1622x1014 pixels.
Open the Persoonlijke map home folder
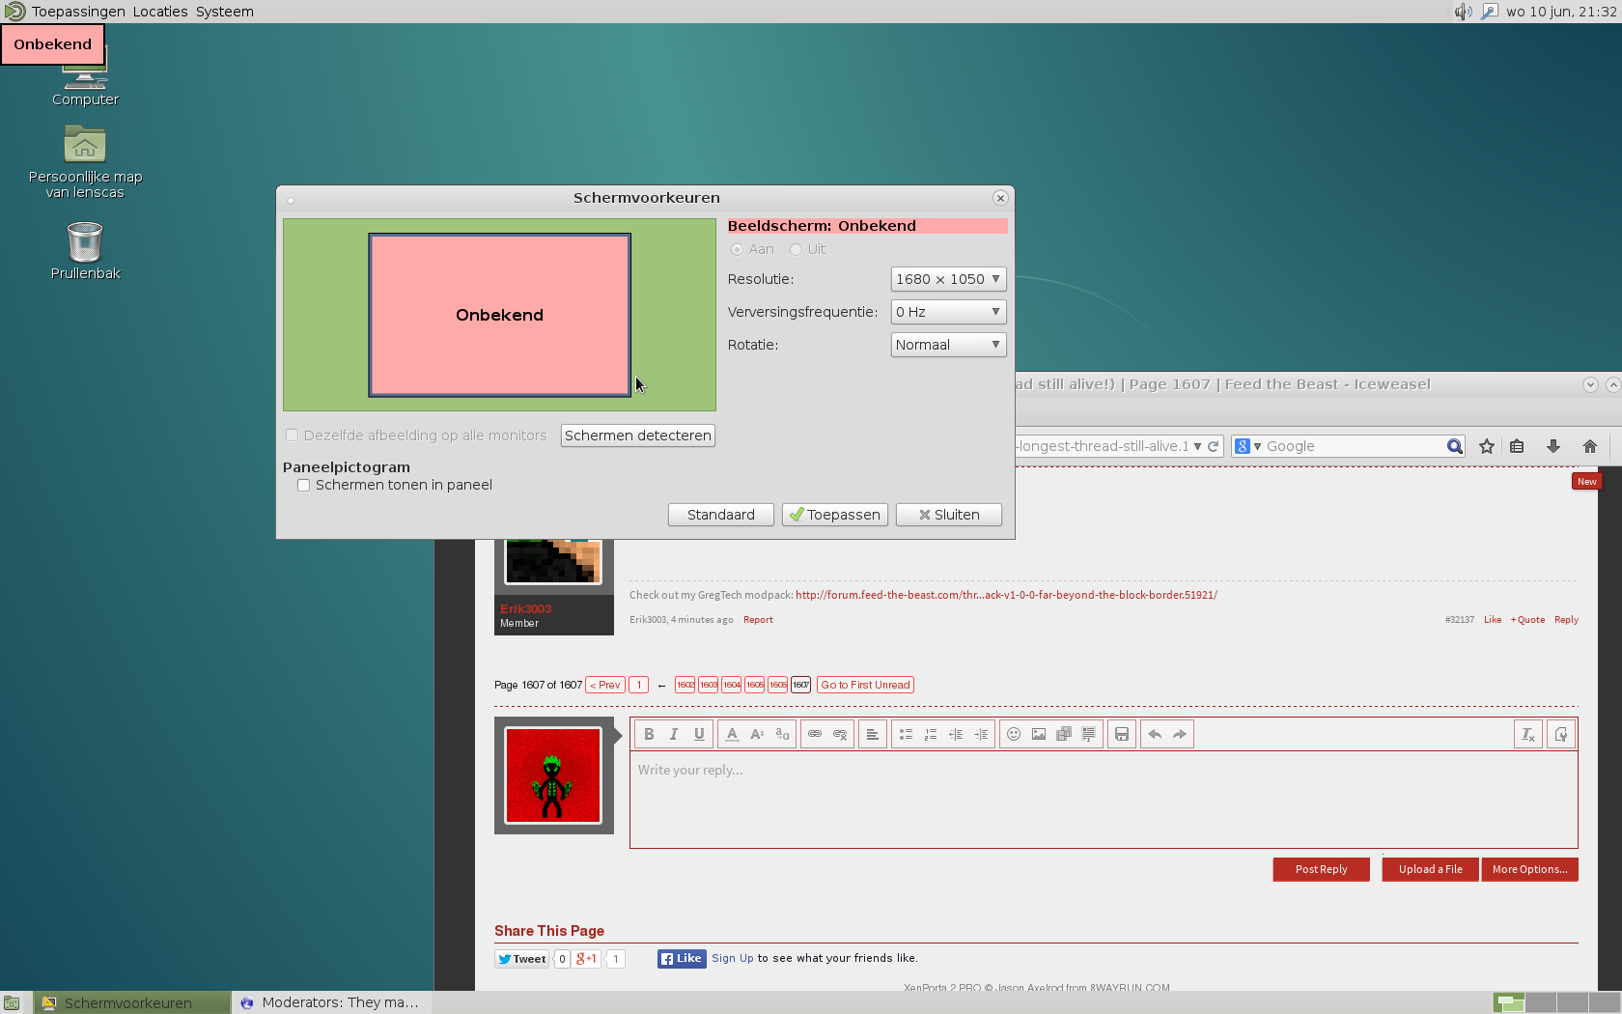pyautogui.click(x=85, y=162)
